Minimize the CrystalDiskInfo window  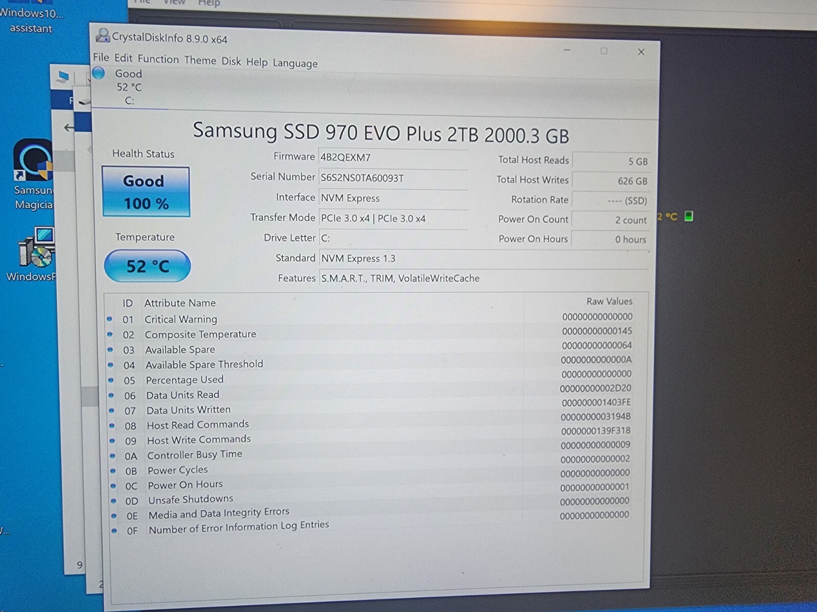click(567, 50)
